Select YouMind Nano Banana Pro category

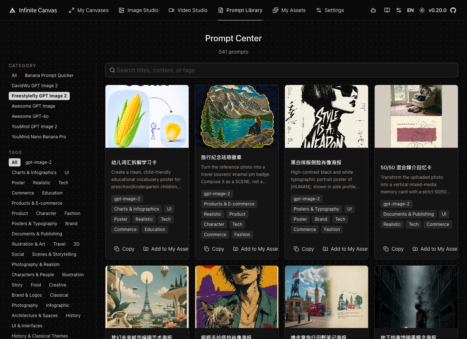(39, 137)
